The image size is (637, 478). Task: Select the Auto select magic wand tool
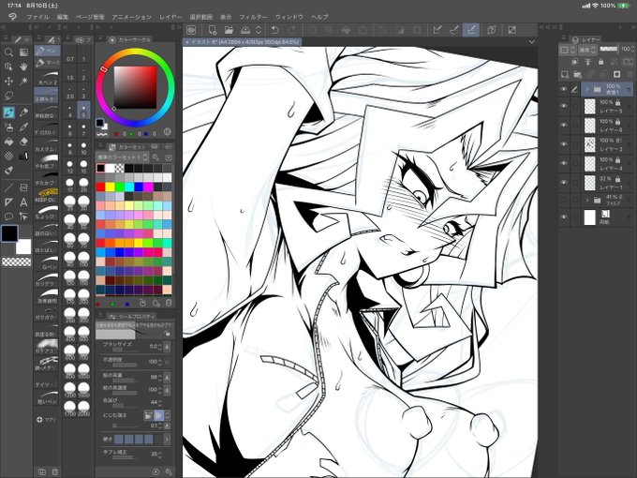click(23, 81)
